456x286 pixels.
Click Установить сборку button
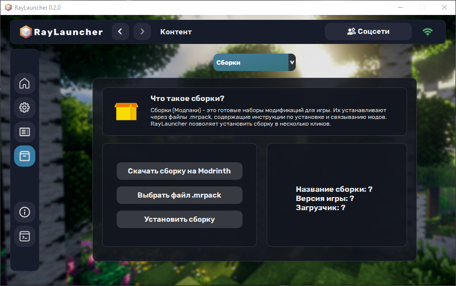point(180,219)
